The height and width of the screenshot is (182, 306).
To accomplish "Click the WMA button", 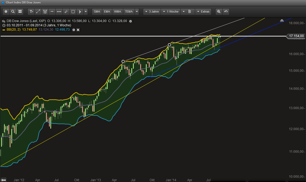I will click(x=118, y=12).
